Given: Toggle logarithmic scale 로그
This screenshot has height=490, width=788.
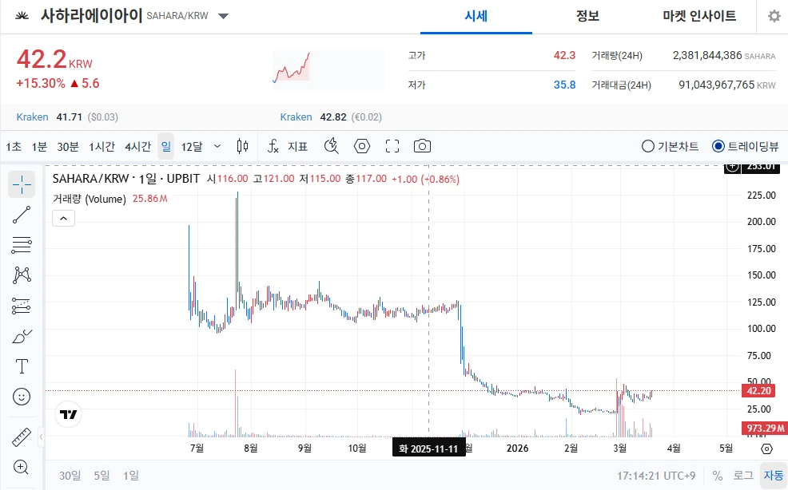Looking at the screenshot, I should pos(743,476).
